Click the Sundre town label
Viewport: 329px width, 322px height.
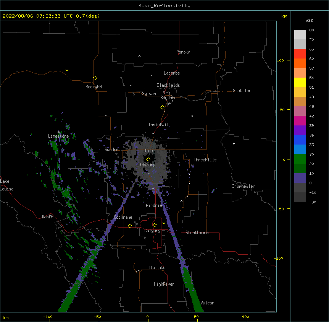pos(111,150)
